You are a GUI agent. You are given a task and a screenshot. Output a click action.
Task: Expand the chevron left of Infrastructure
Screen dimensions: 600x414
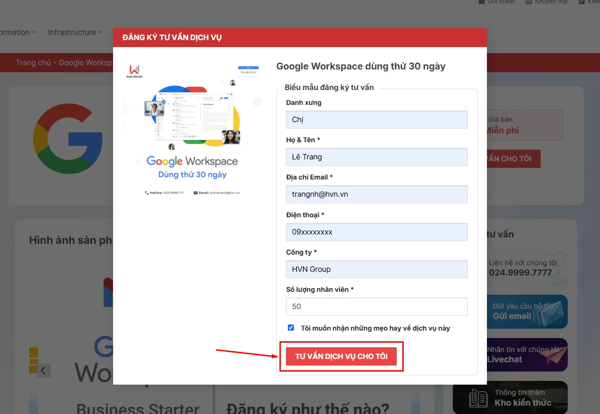(x=34, y=33)
